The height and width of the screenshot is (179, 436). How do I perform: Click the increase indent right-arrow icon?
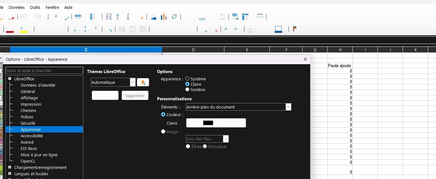225,29
